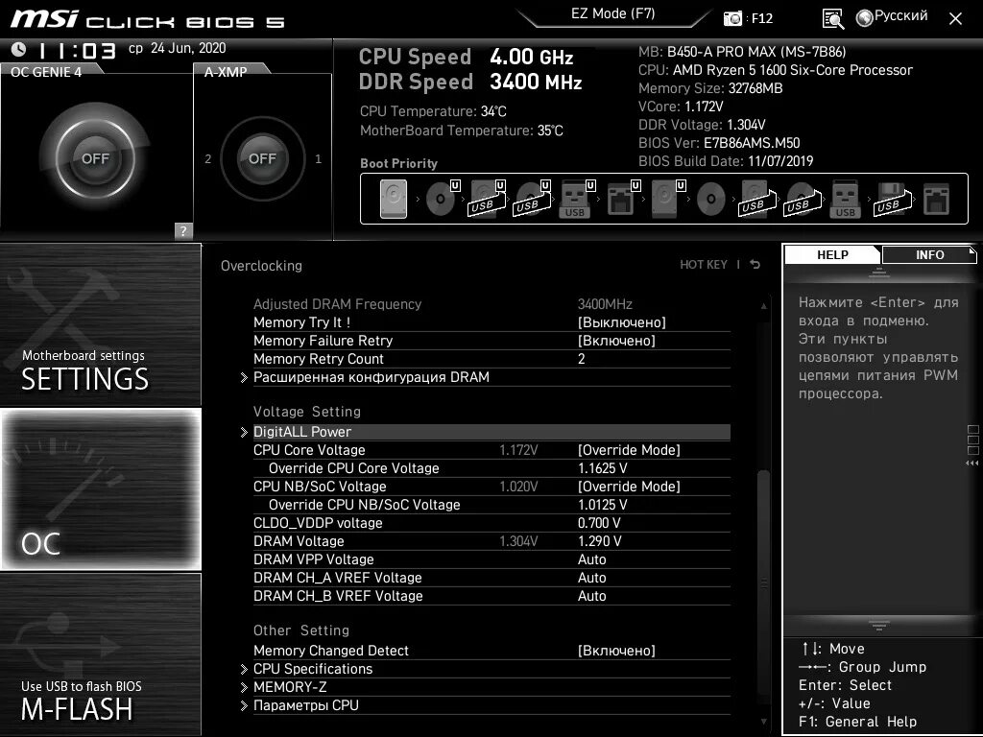This screenshot has height=737, width=983.
Task: Select the USB hard disk device without UEFI badge
Action: pos(757,199)
